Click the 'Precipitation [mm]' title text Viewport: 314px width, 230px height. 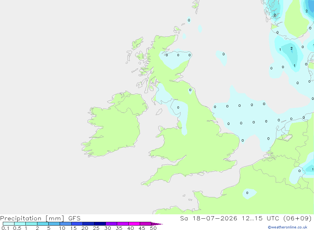click(32, 218)
